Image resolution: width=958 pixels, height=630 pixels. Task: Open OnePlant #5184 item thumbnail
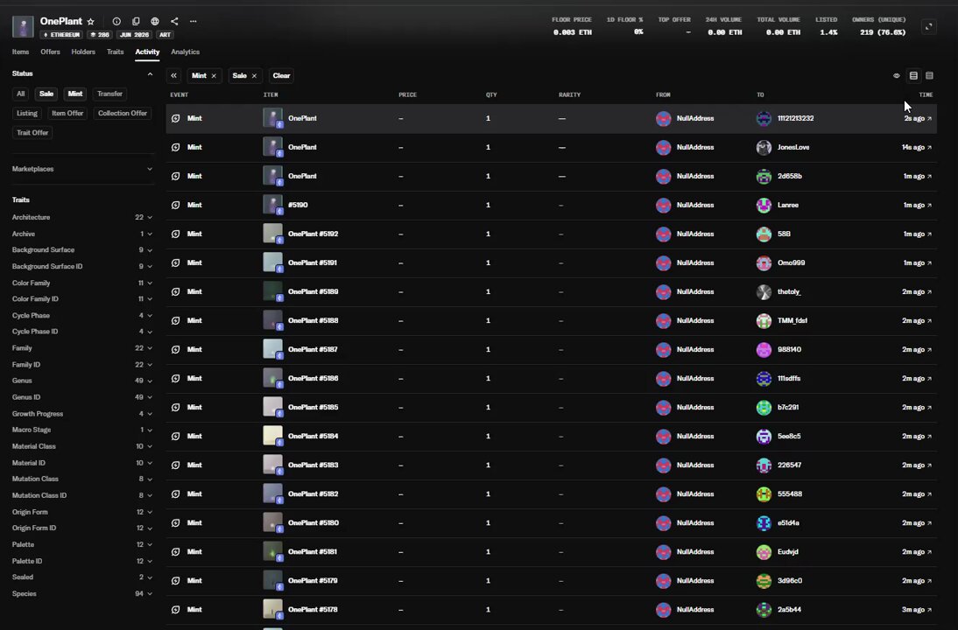pos(272,436)
